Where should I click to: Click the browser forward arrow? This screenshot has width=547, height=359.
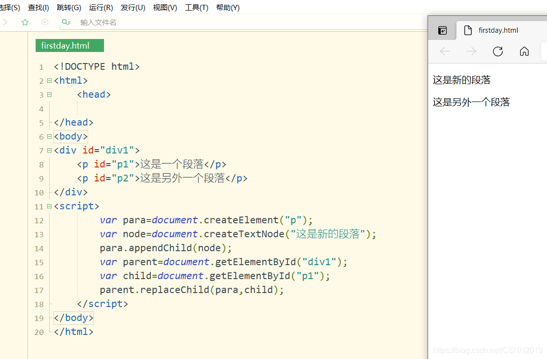[x=471, y=51]
